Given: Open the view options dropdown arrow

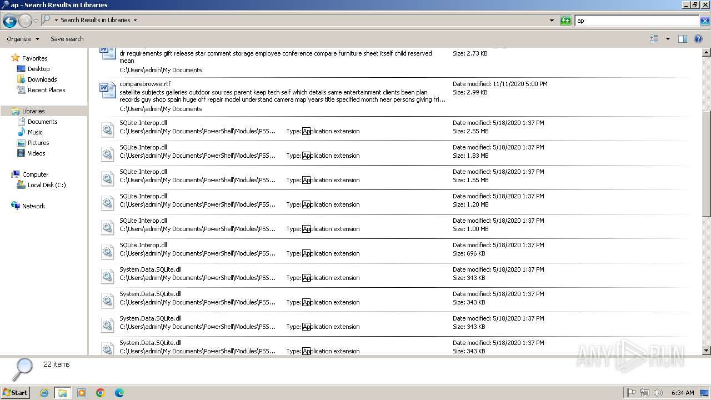Looking at the screenshot, I should (668, 39).
